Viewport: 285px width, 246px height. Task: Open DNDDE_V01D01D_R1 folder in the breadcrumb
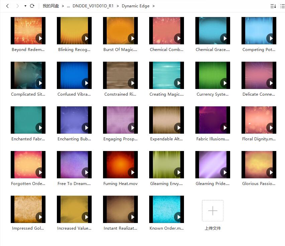coord(93,6)
